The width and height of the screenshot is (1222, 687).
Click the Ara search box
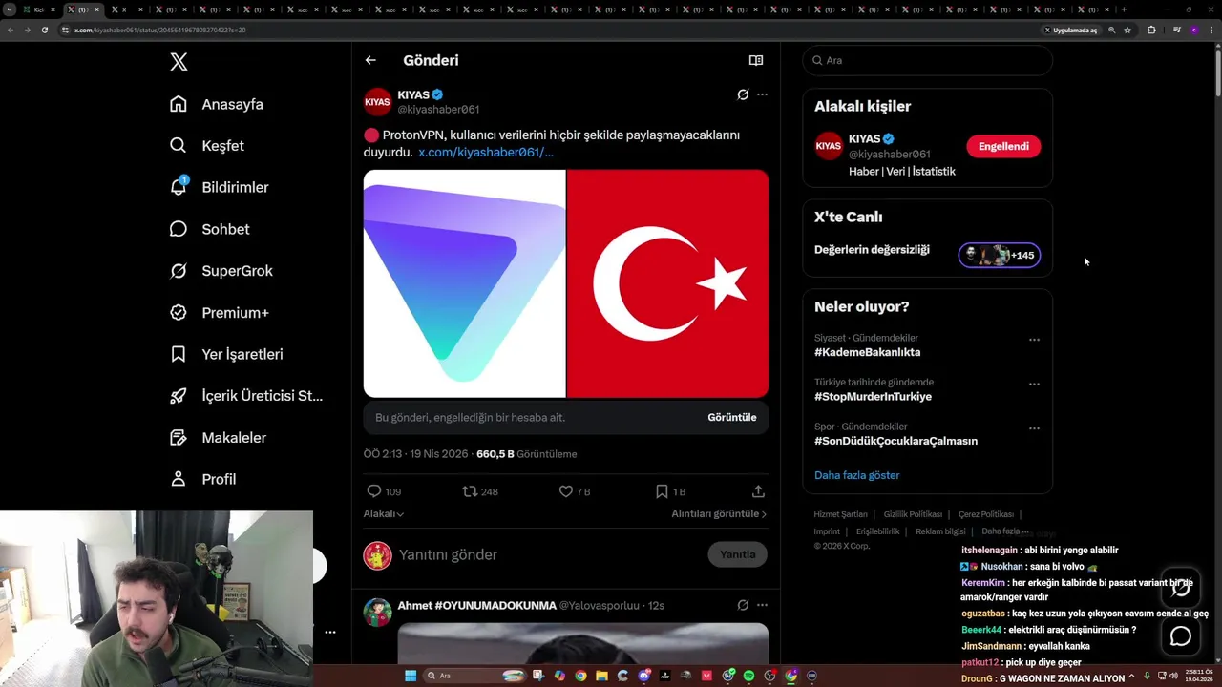(928, 60)
